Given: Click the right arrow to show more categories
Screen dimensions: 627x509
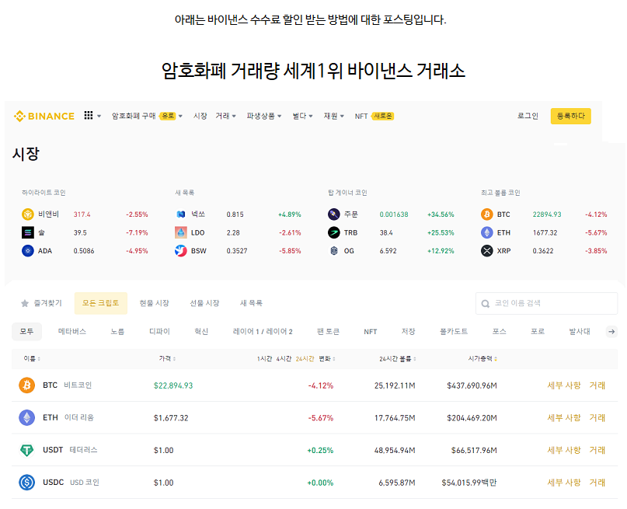Looking at the screenshot, I should (611, 332).
